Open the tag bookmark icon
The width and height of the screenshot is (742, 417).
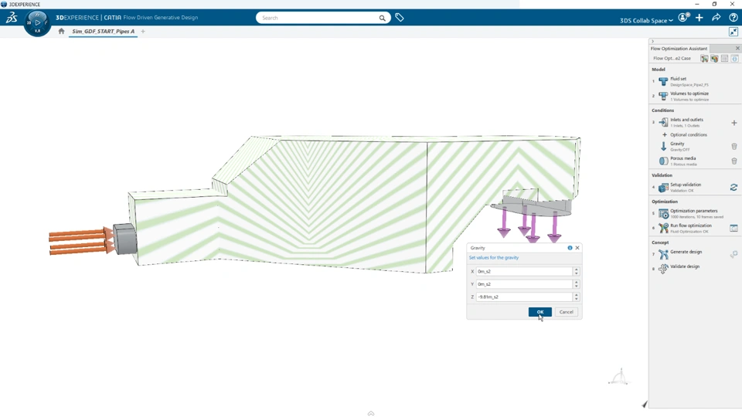pos(400,18)
